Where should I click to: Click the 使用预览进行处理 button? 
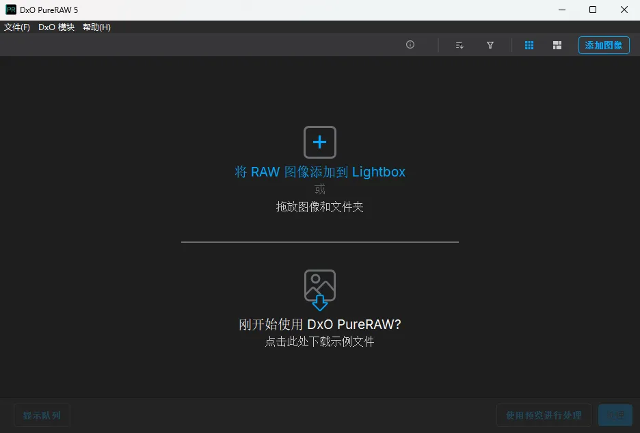tap(544, 415)
